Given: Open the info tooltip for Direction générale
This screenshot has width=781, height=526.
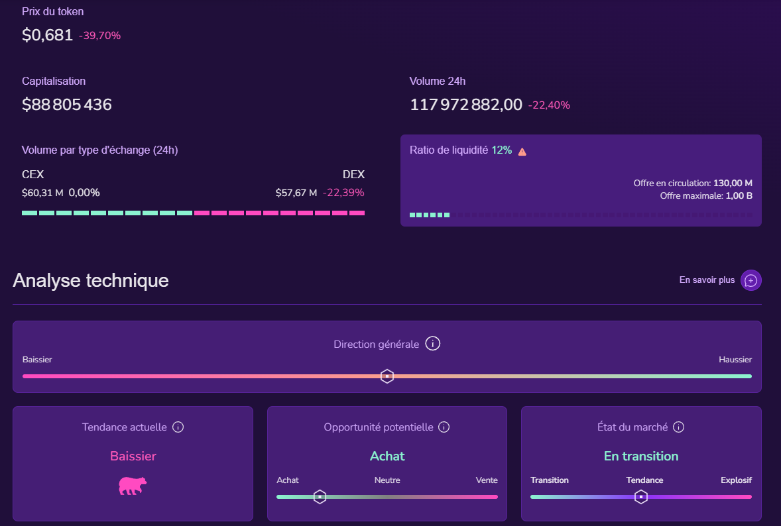Looking at the screenshot, I should point(432,343).
